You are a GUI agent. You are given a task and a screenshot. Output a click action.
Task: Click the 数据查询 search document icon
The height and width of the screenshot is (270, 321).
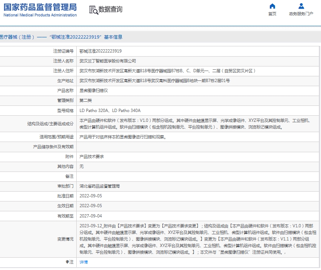[x=93, y=10]
